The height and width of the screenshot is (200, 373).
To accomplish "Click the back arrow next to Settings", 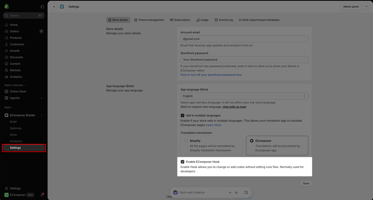I will click(54, 7).
